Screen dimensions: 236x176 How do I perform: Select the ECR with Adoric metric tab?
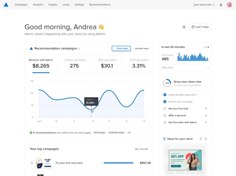(137, 64)
